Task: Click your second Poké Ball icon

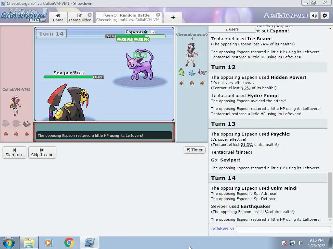Action: pyautogui.click(x=16, y=134)
